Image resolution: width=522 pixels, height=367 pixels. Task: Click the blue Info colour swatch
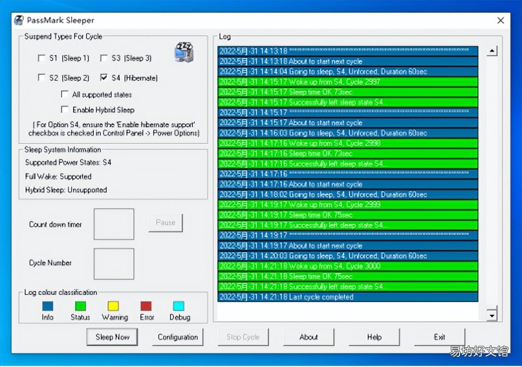(47, 306)
